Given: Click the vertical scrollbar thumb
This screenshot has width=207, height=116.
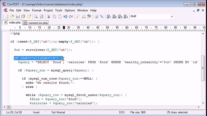Looking at the screenshot, I should (x=203, y=68).
